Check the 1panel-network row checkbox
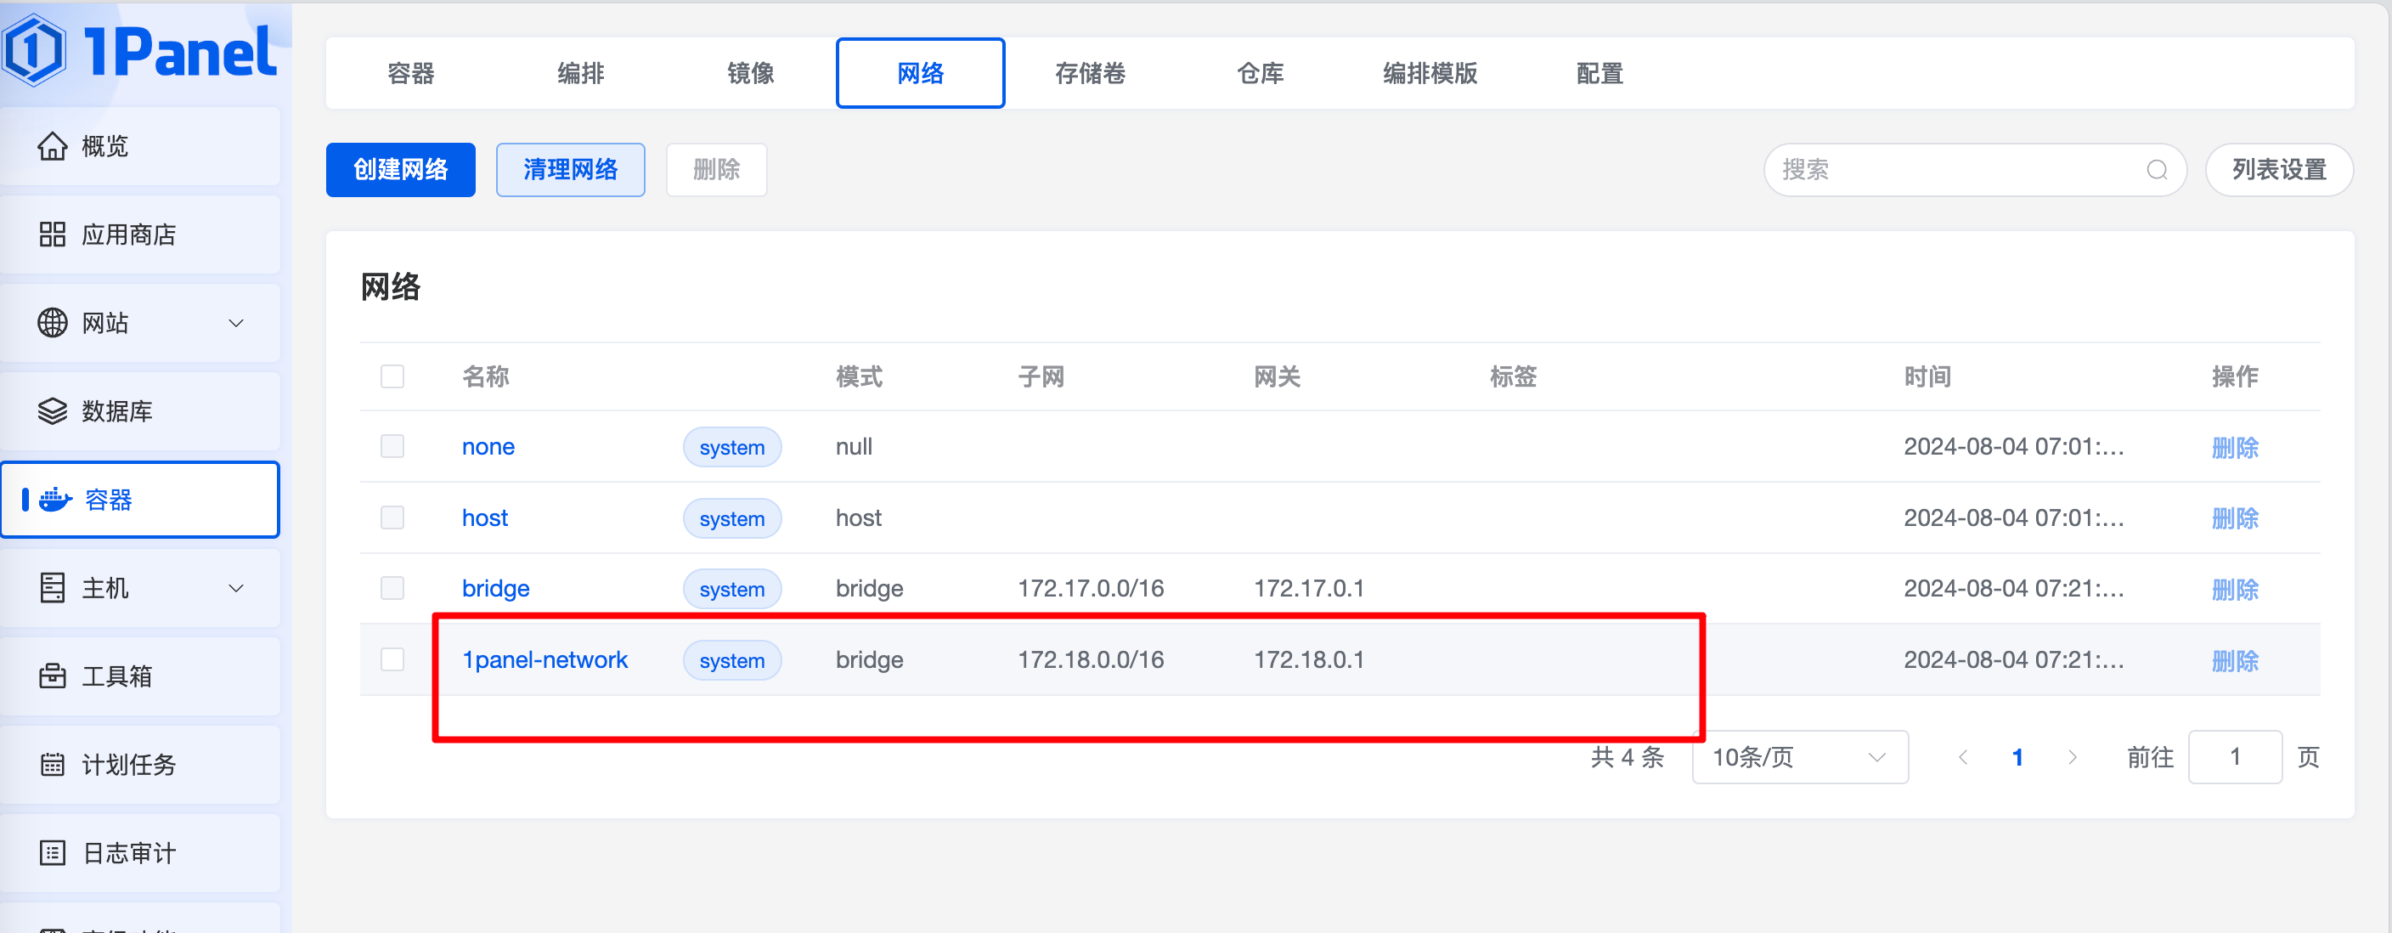This screenshot has width=2392, height=933. tap(392, 659)
